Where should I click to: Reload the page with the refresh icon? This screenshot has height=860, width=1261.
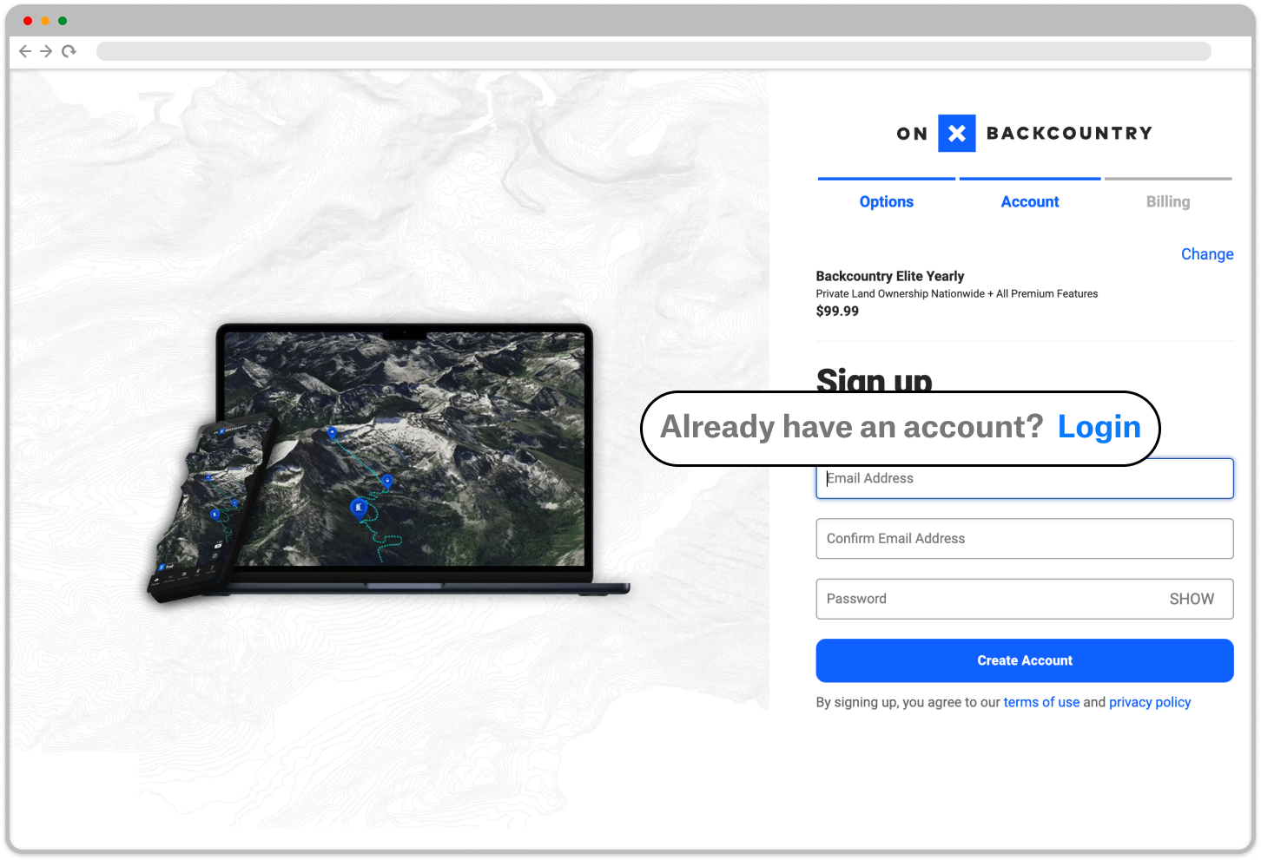69,51
